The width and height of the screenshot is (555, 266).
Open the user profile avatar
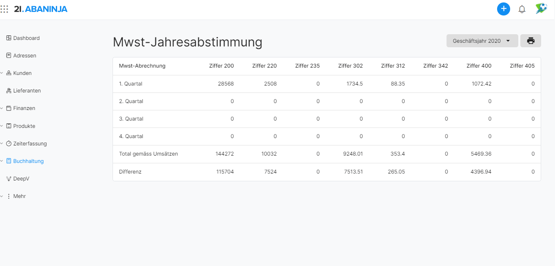(x=541, y=9)
